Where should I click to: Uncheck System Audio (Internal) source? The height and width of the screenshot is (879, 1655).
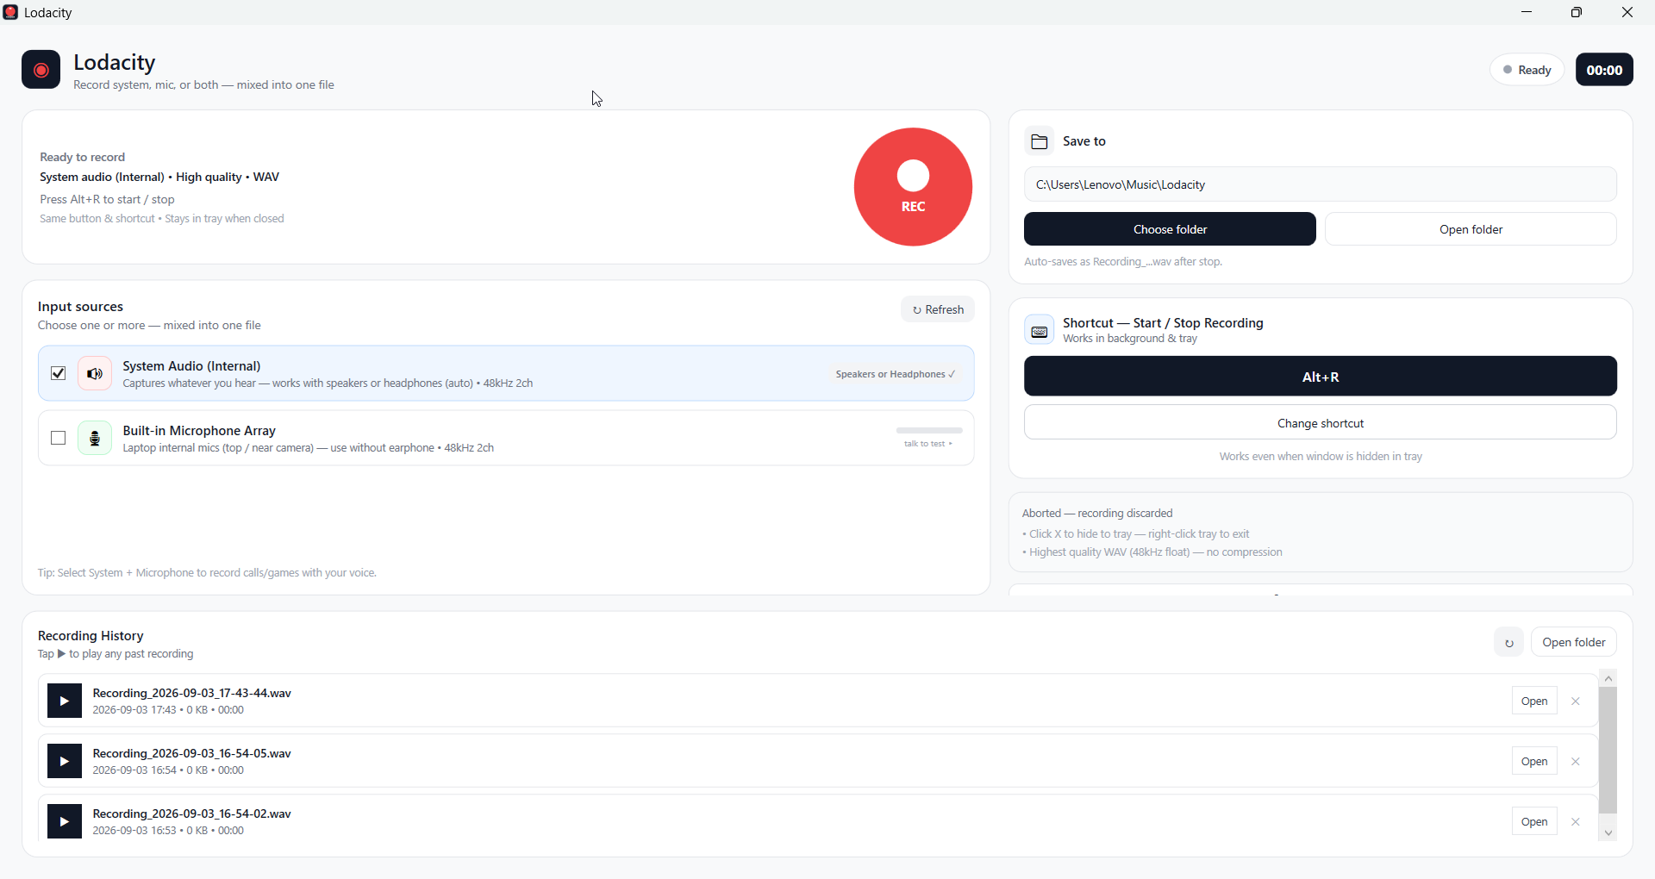click(58, 373)
